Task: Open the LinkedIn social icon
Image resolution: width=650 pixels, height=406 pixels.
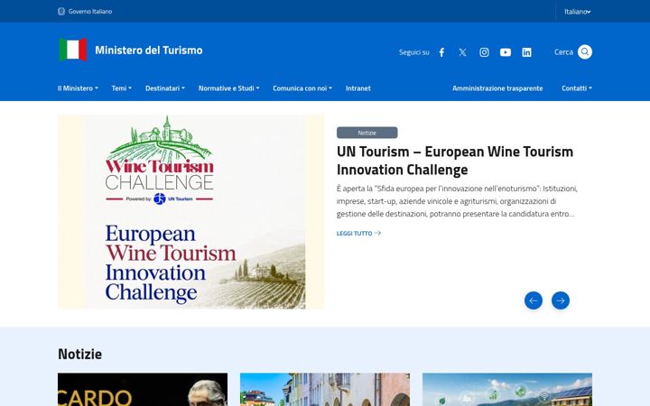Action: coord(526,52)
